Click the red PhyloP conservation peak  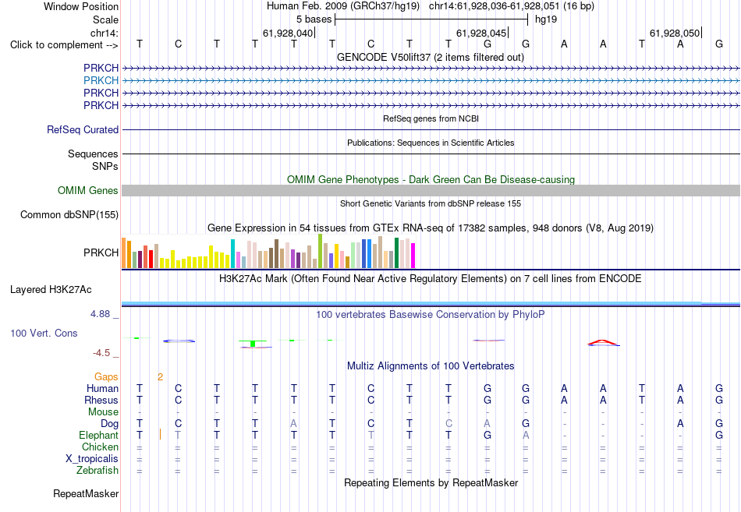[x=603, y=342]
